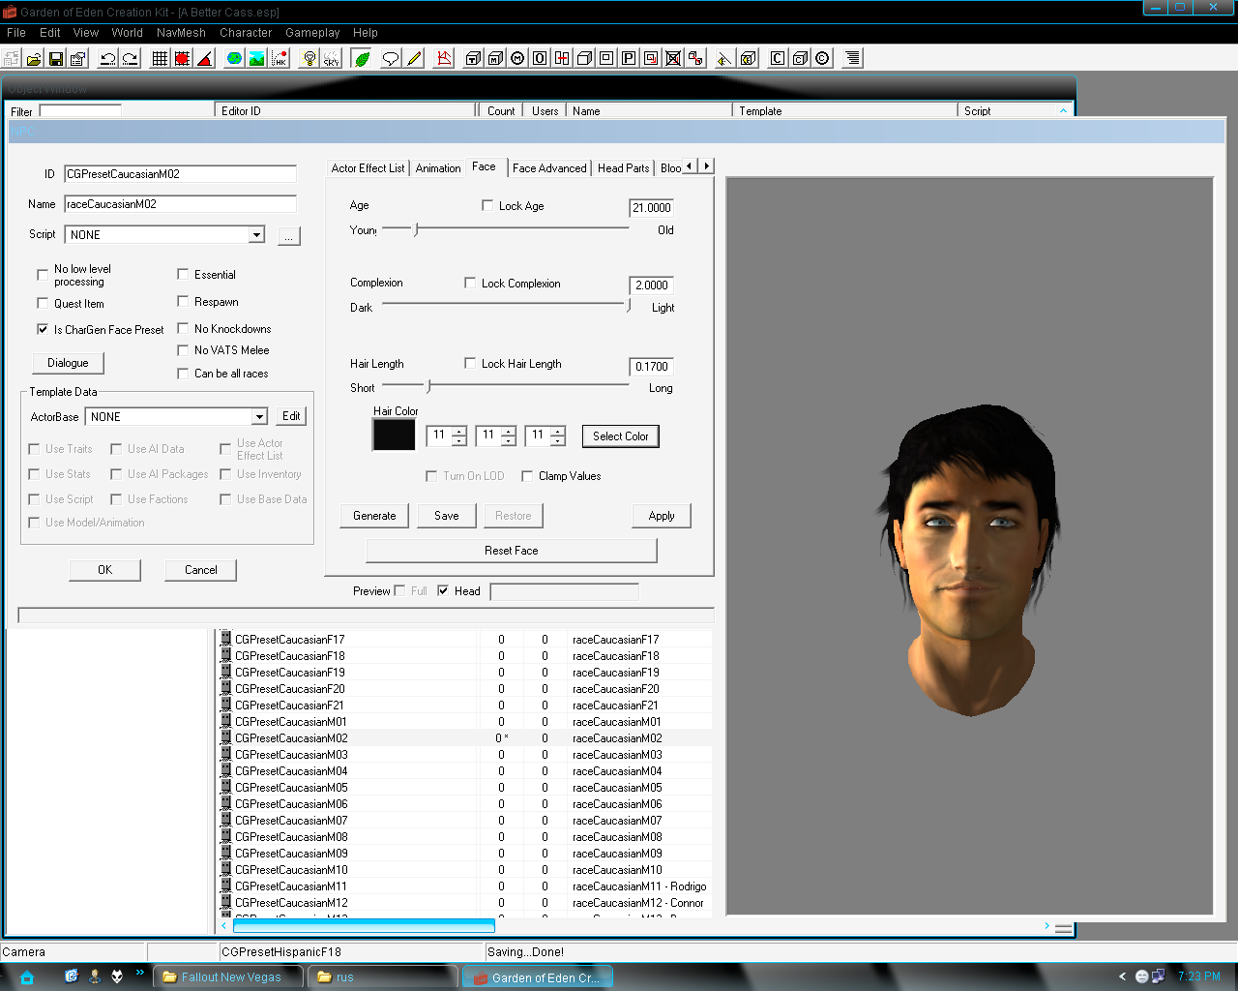Click the boxed C toolbar icon
Screen dimensions: 1238x991
(x=778, y=59)
